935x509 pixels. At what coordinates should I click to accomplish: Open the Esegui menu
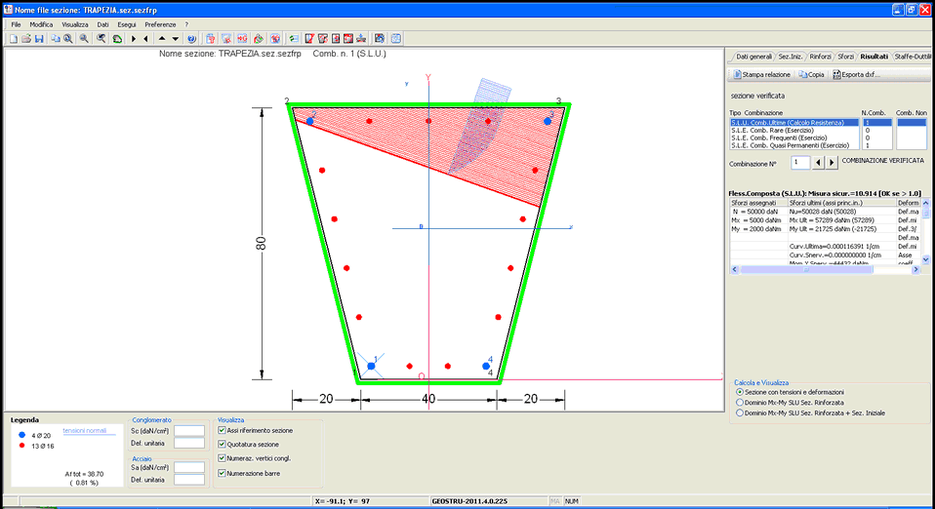tap(127, 24)
